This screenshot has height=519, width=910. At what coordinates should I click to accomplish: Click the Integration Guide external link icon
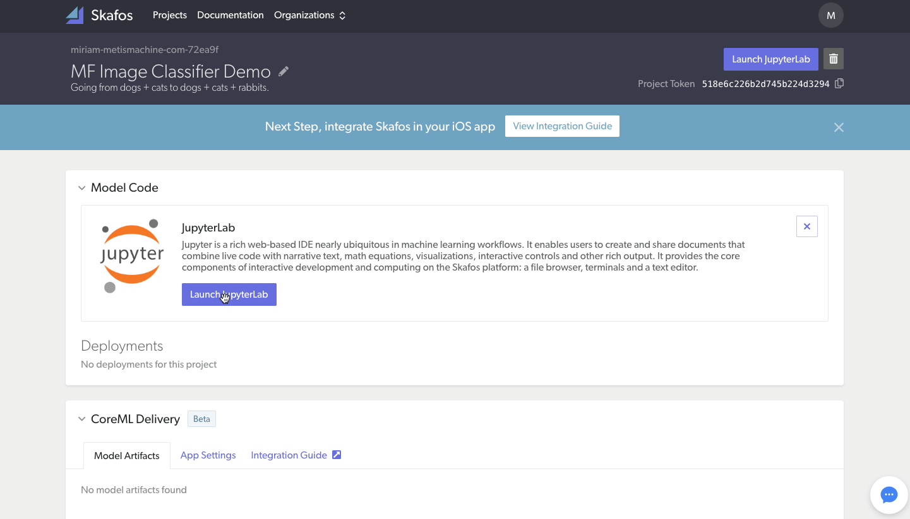click(x=337, y=455)
